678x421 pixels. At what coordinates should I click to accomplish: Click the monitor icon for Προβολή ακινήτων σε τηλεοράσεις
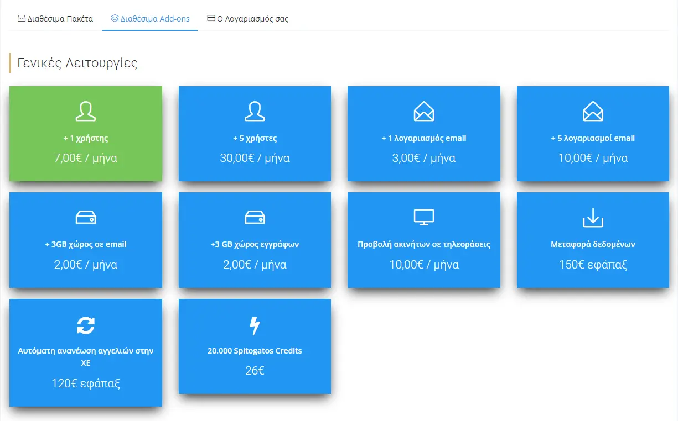point(424,218)
